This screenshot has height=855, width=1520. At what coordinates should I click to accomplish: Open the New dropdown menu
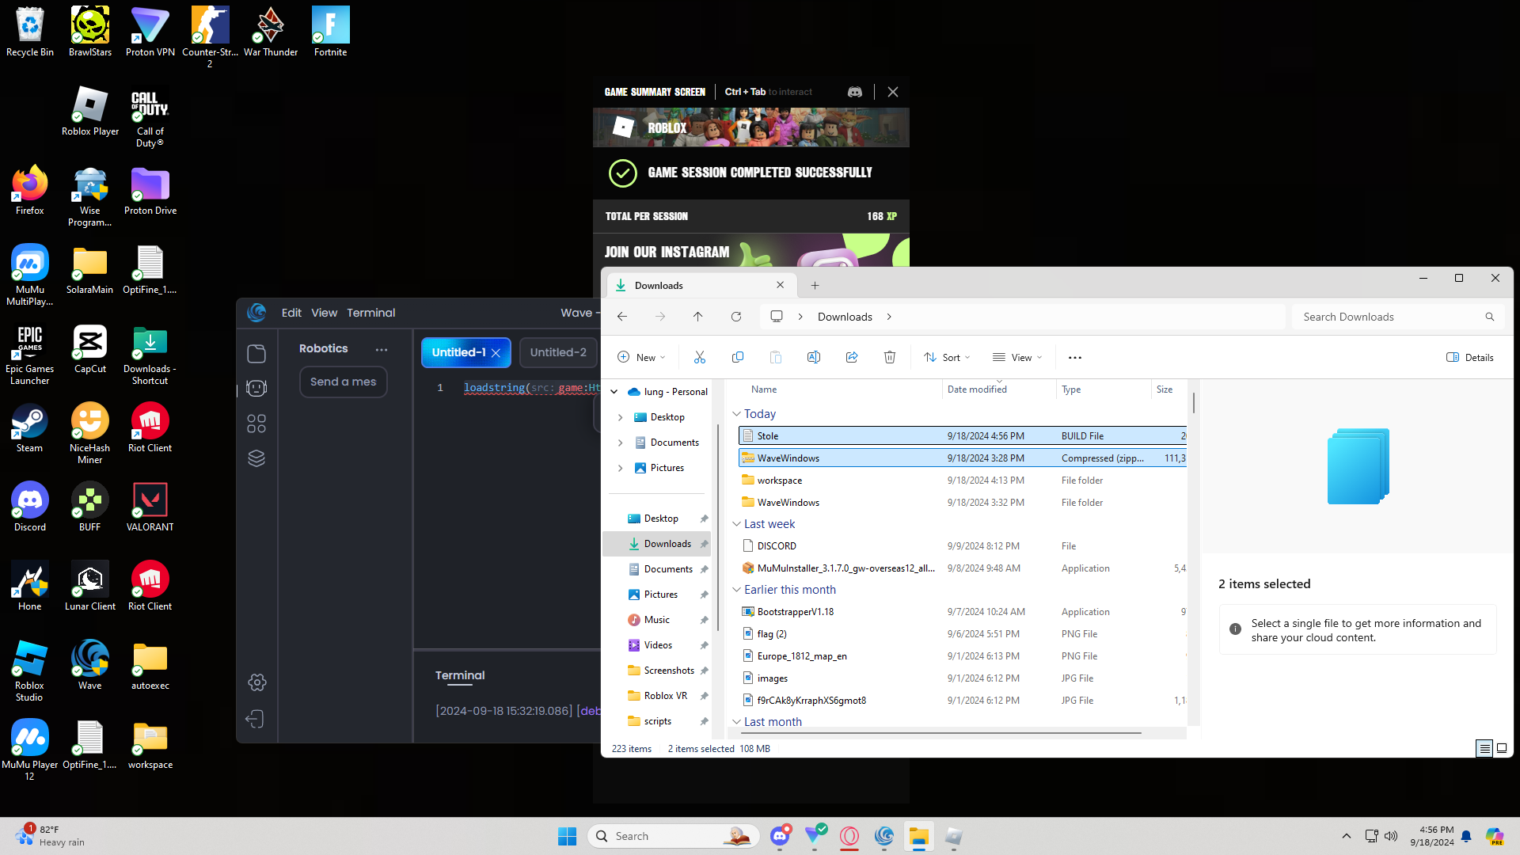click(641, 358)
